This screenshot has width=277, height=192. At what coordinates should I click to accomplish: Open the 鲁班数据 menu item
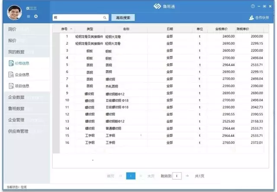click(16, 108)
